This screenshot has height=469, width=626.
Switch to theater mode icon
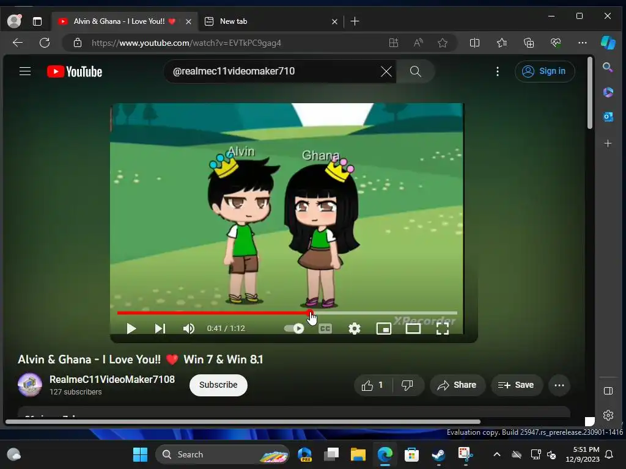(x=413, y=329)
